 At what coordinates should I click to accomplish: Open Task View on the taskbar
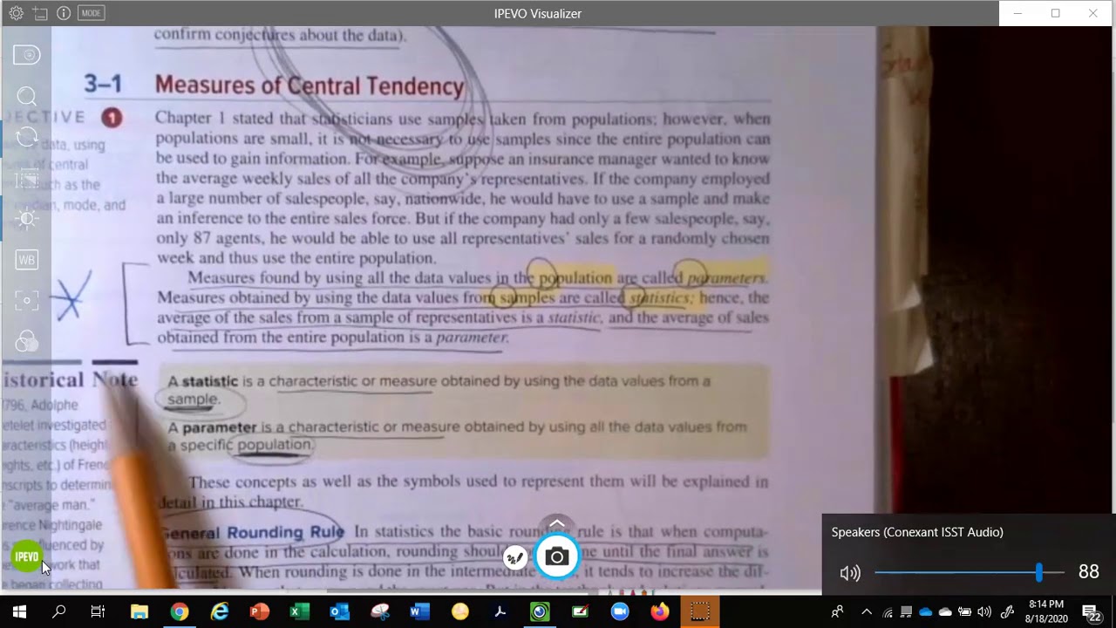[98, 612]
